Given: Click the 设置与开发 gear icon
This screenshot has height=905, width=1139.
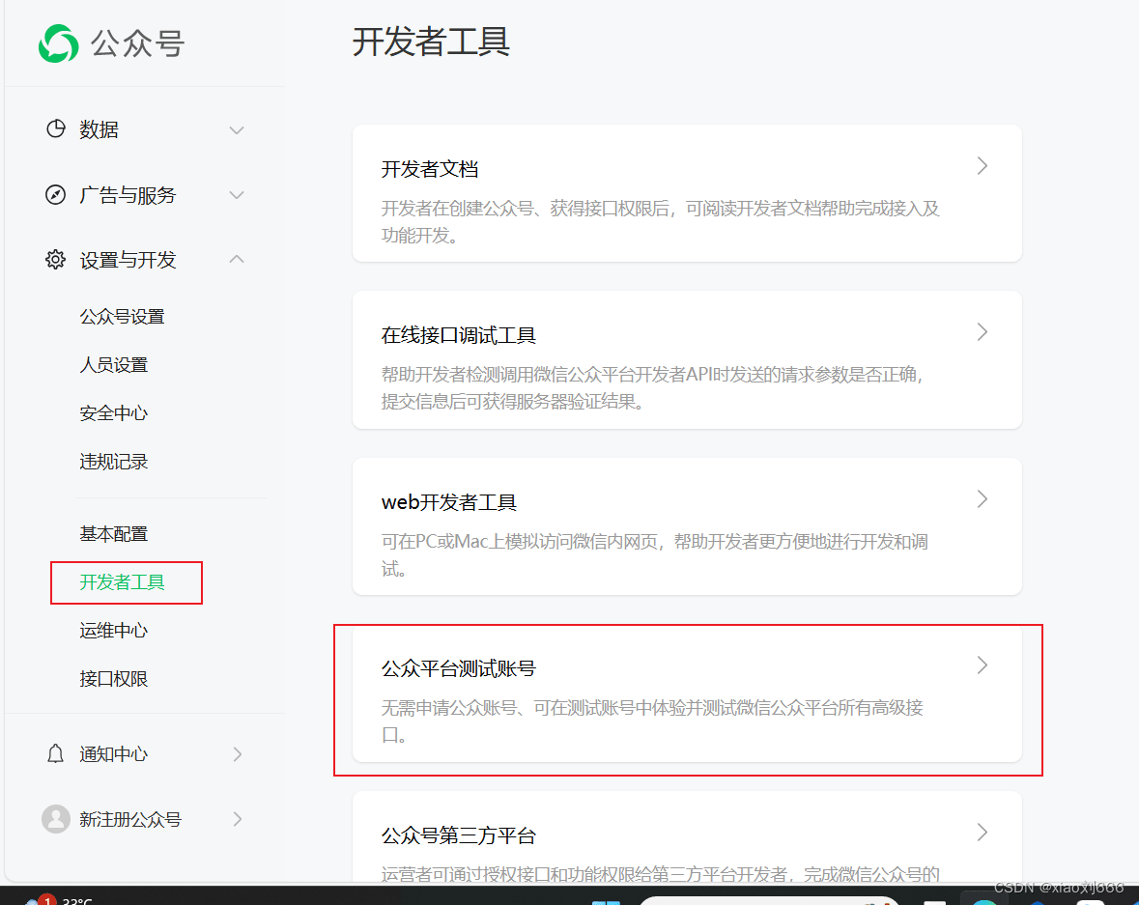Looking at the screenshot, I should [56, 259].
